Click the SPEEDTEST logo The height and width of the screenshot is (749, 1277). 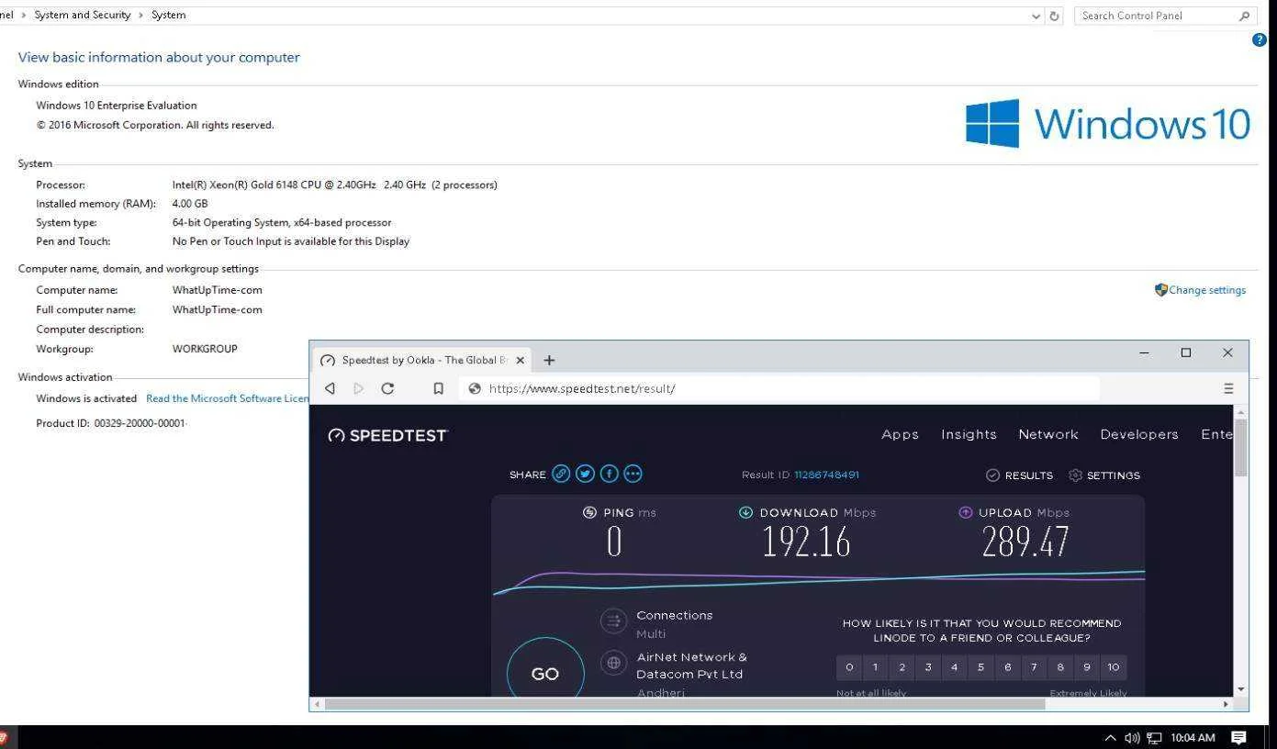pyautogui.click(x=386, y=435)
